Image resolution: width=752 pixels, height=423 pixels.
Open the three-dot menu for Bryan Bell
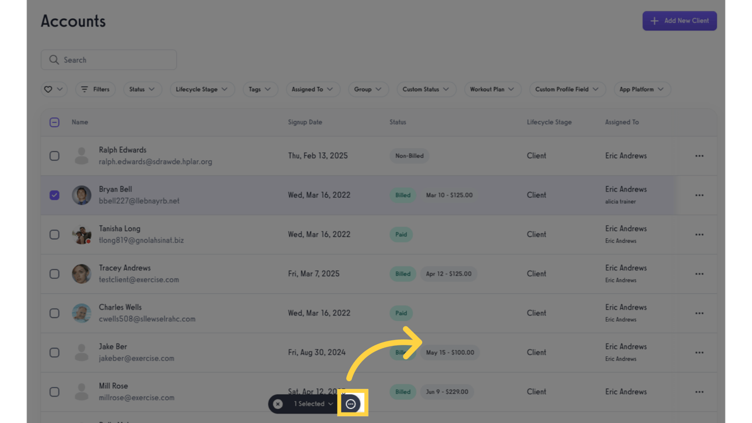[699, 195]
